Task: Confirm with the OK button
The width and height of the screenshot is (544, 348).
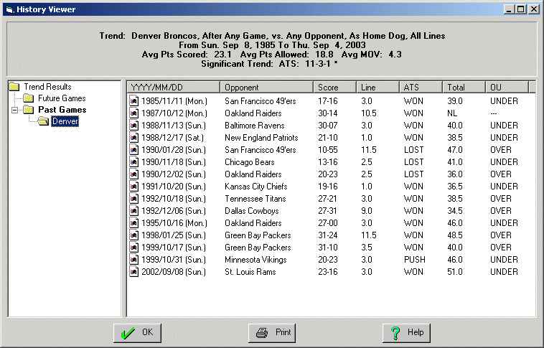Action: 137,333
